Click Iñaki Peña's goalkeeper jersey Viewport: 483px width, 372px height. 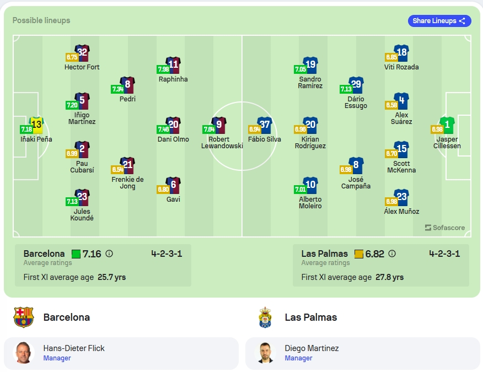[36, 125]
